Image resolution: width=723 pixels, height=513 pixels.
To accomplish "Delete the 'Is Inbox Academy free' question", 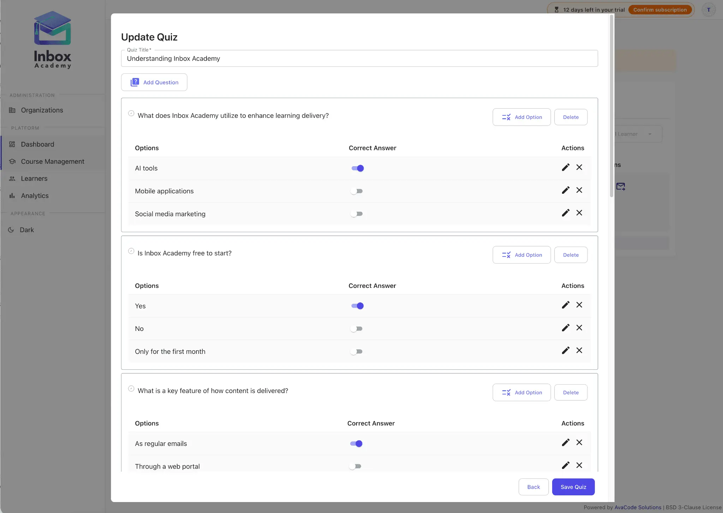I will pos(571,255).
